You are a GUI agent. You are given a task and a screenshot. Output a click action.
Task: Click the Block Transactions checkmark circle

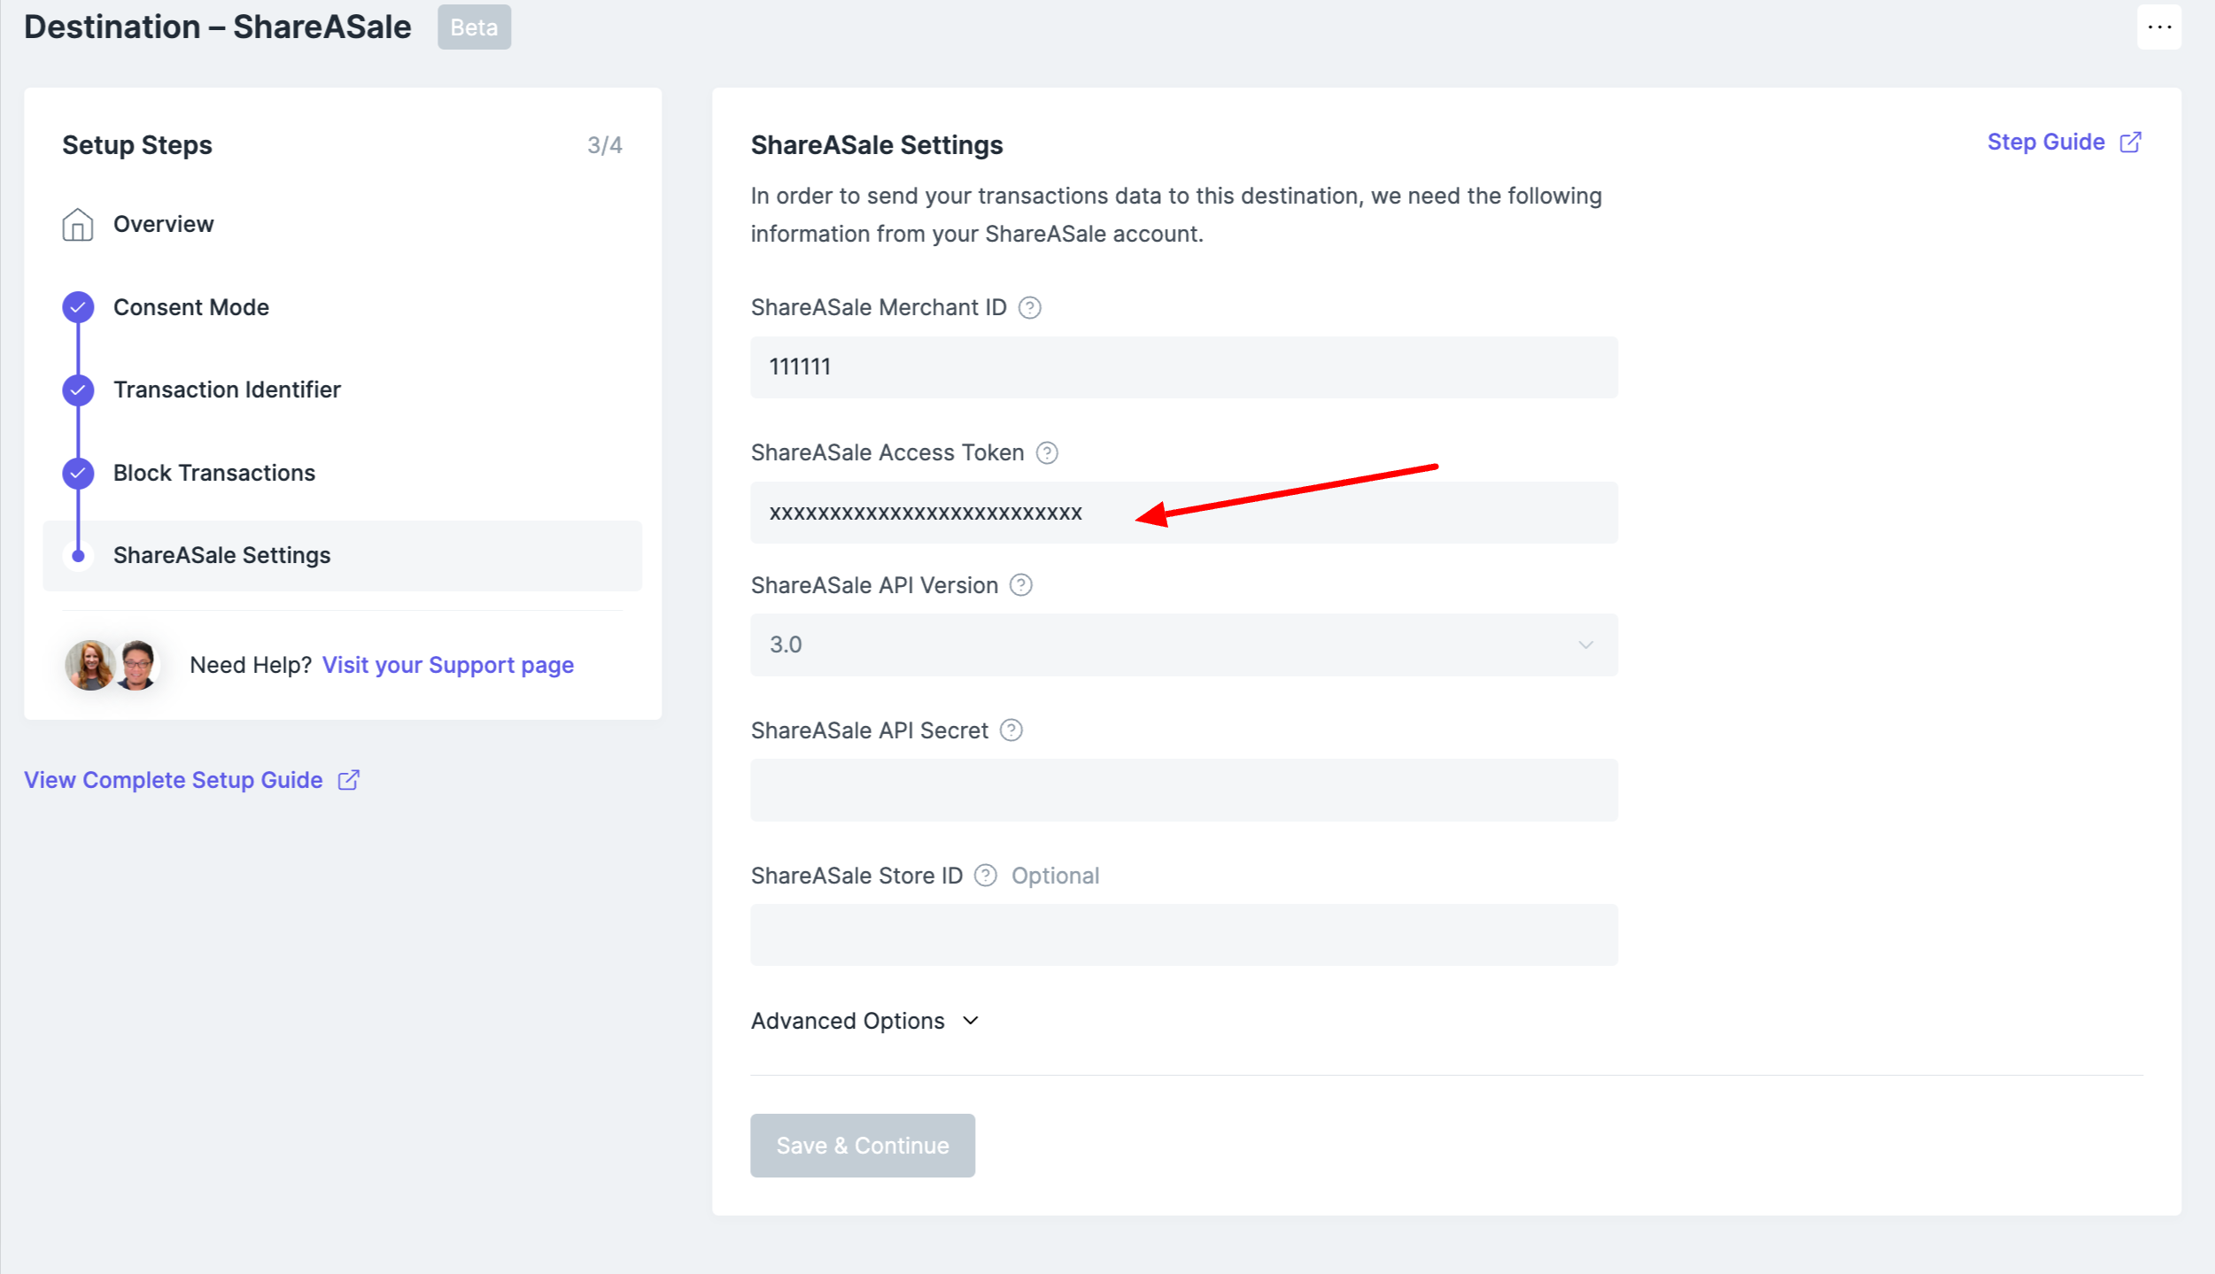tap(78, 473)
